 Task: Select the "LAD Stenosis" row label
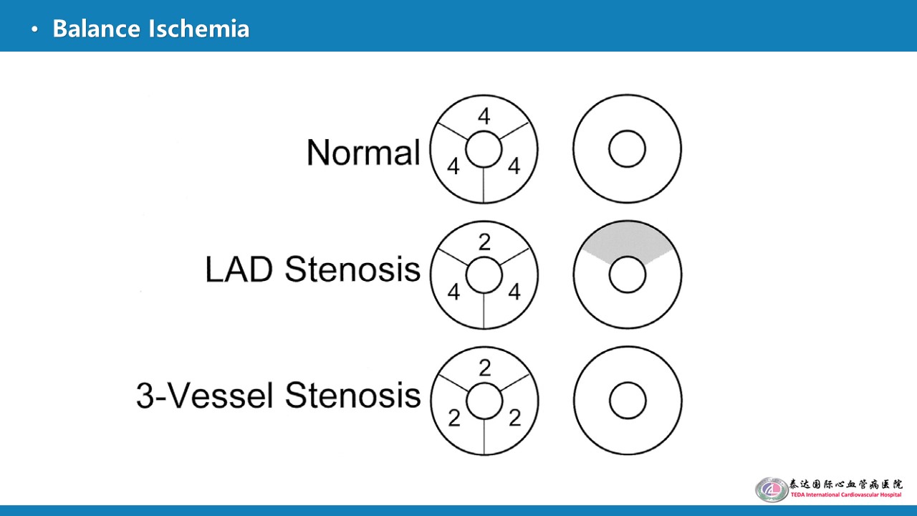[x=312, y=269]
